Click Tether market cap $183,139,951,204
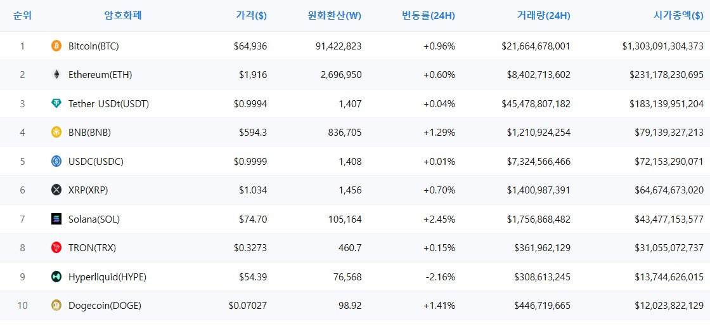Image resolution: width=710 pixels, height=326 pixels. 666,104
